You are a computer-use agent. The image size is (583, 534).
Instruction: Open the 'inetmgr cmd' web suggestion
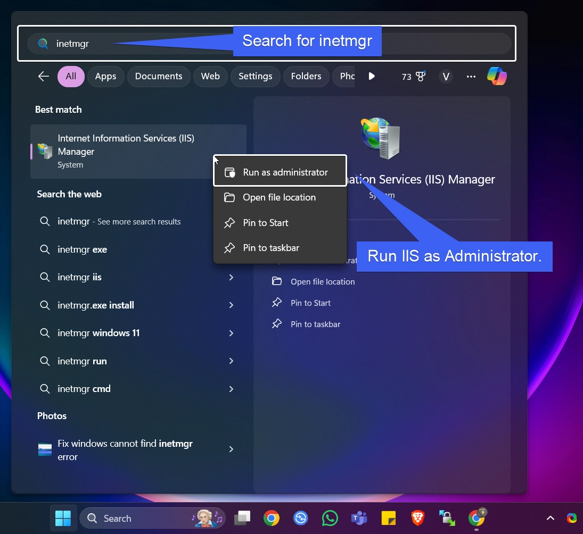click(x=137, y=389)
